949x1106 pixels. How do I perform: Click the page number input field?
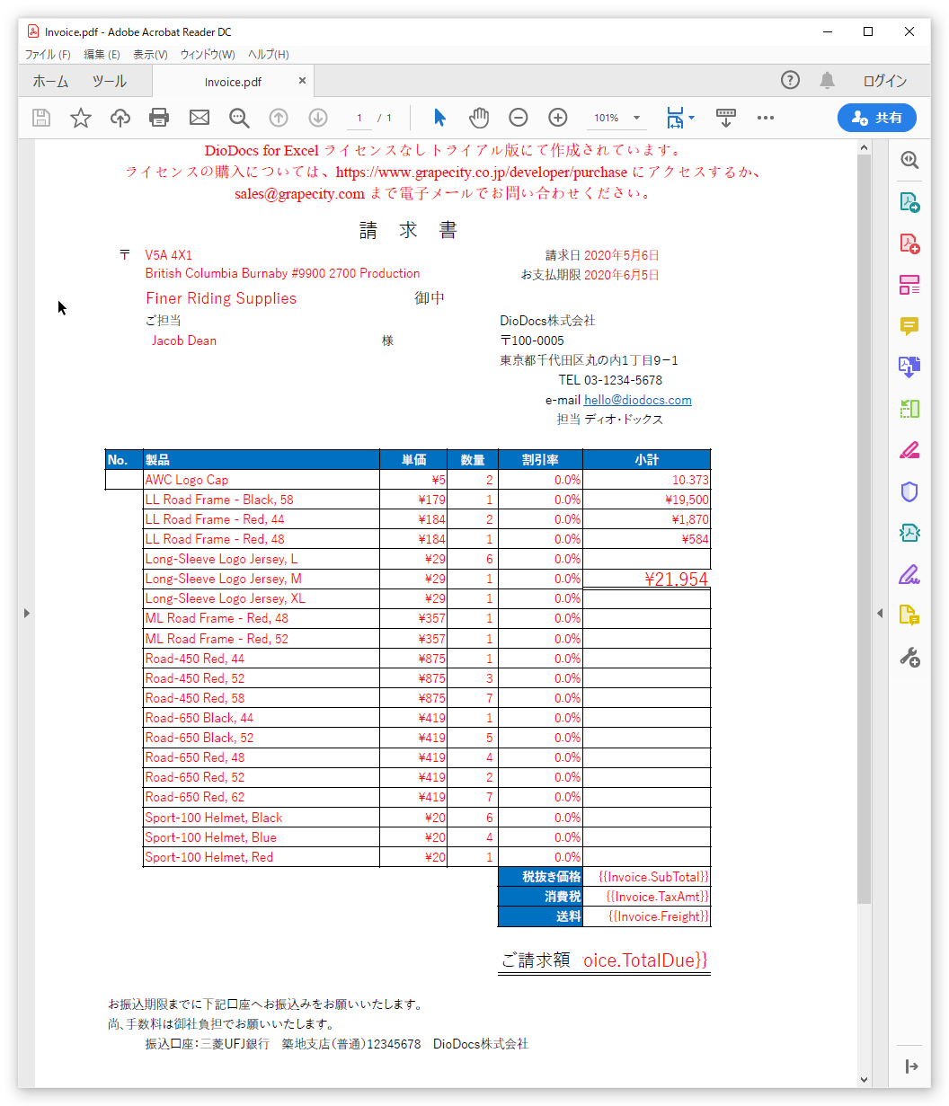click(359, 118)
